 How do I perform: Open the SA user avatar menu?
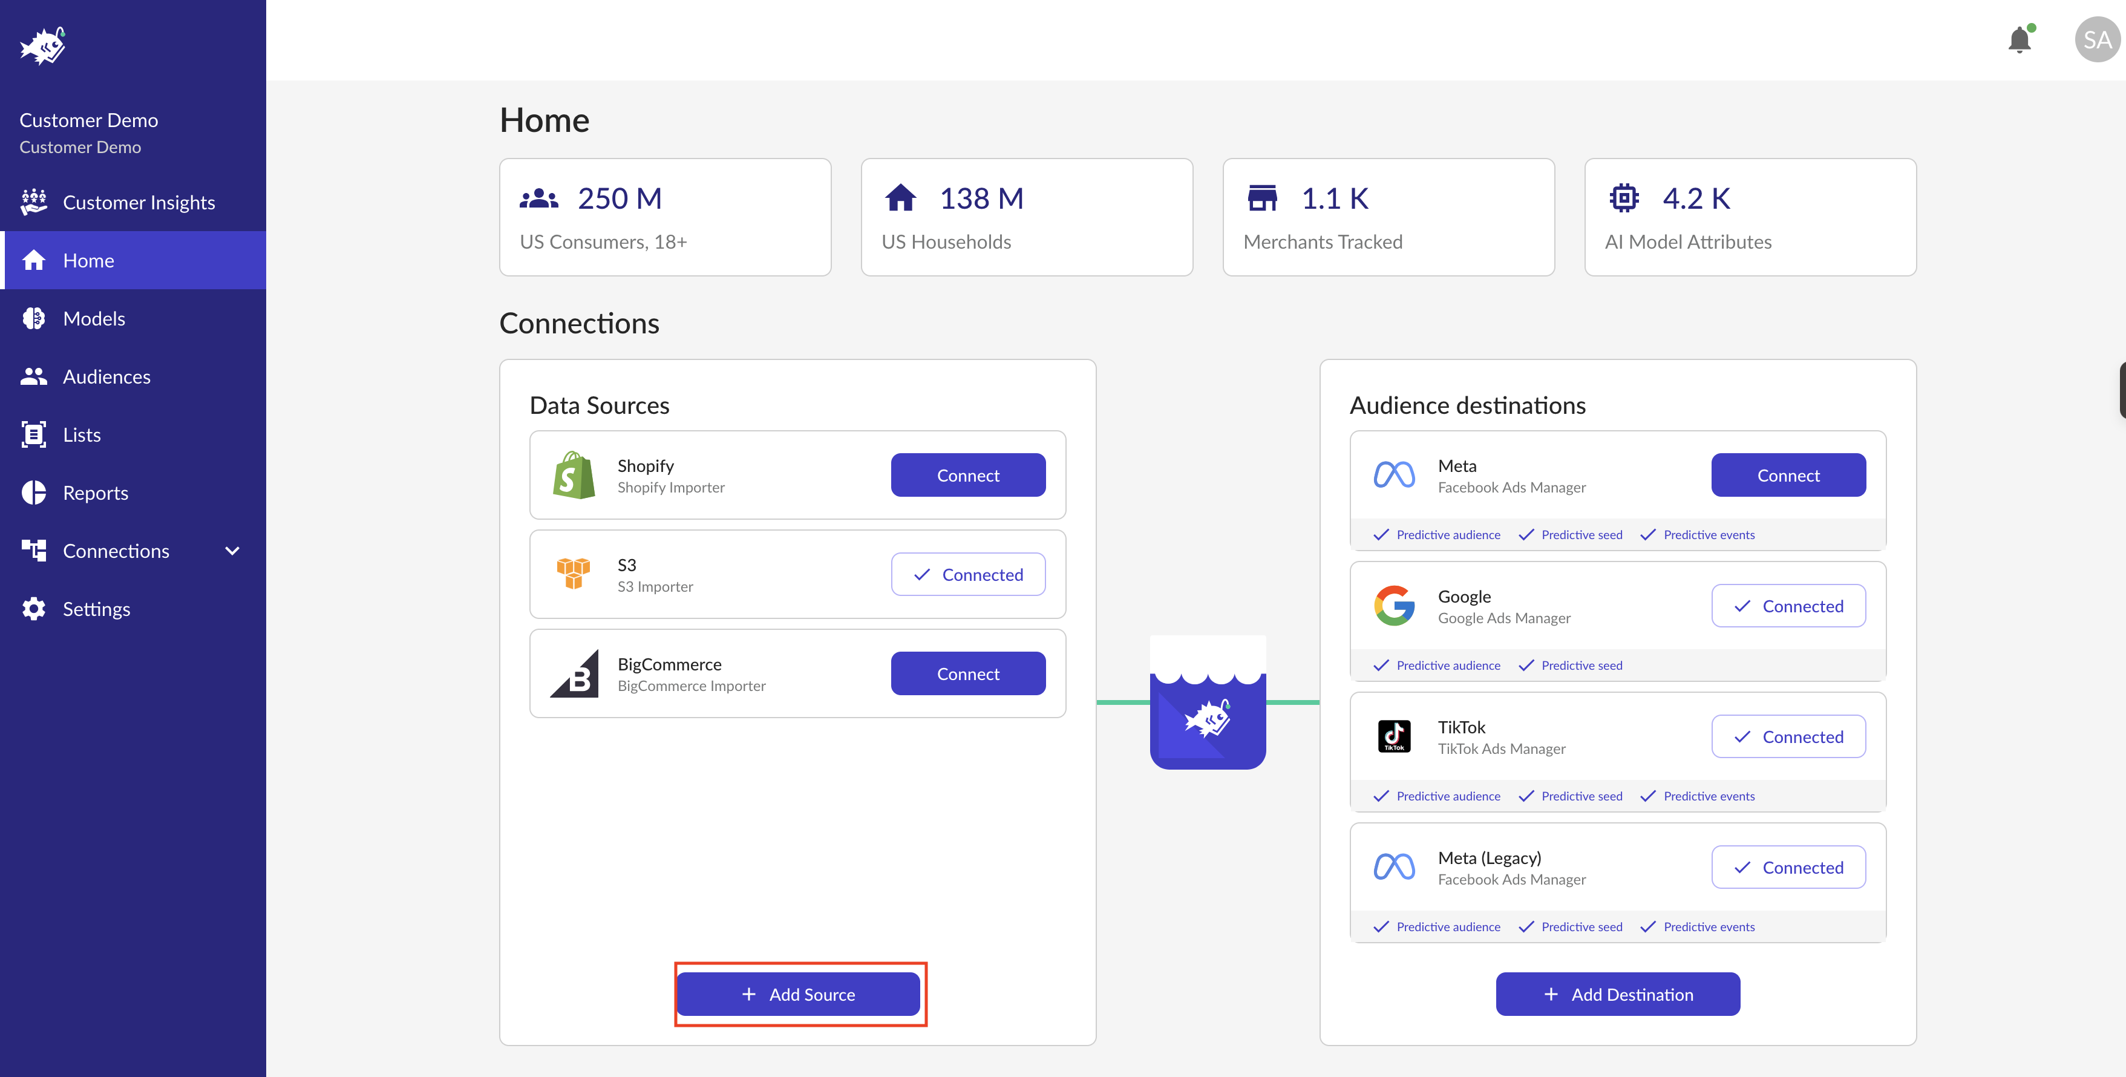point(2096,39)
